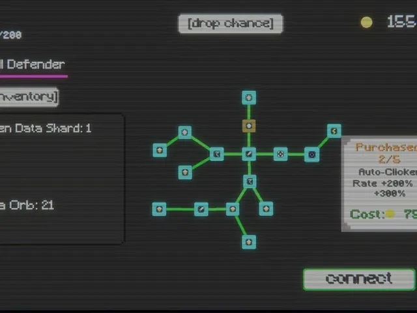Click the gold coin currency icon

[366, 22]
